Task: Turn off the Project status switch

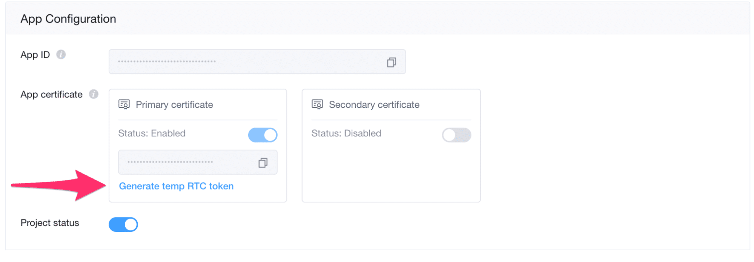Action: coord(123,225)
